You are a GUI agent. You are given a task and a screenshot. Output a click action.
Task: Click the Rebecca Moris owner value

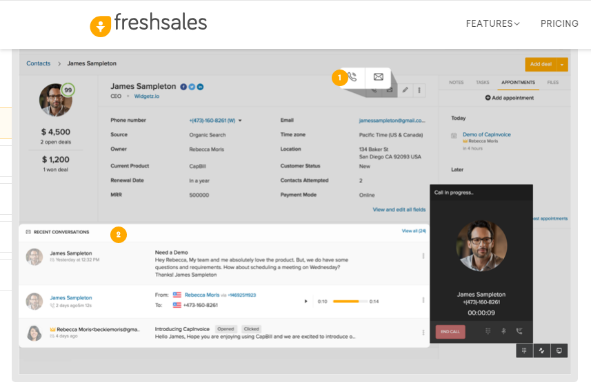click(207, 149)
